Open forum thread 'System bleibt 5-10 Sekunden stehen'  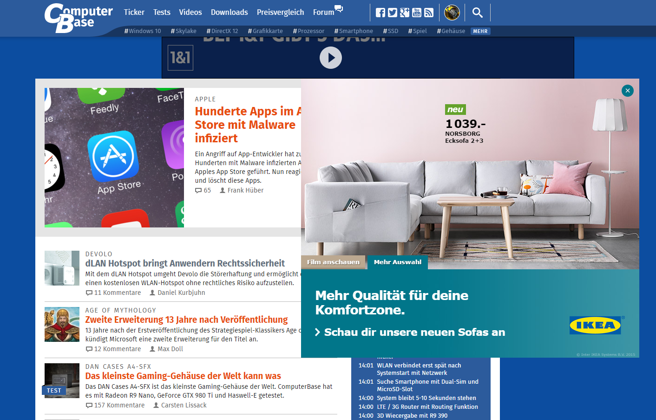426,398
